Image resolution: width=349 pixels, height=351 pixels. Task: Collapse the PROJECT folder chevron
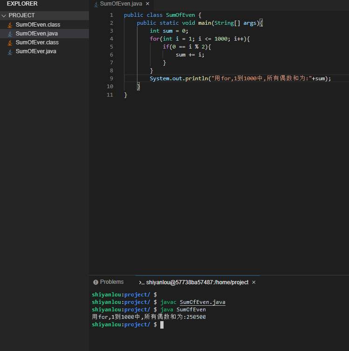pos(4,16)
